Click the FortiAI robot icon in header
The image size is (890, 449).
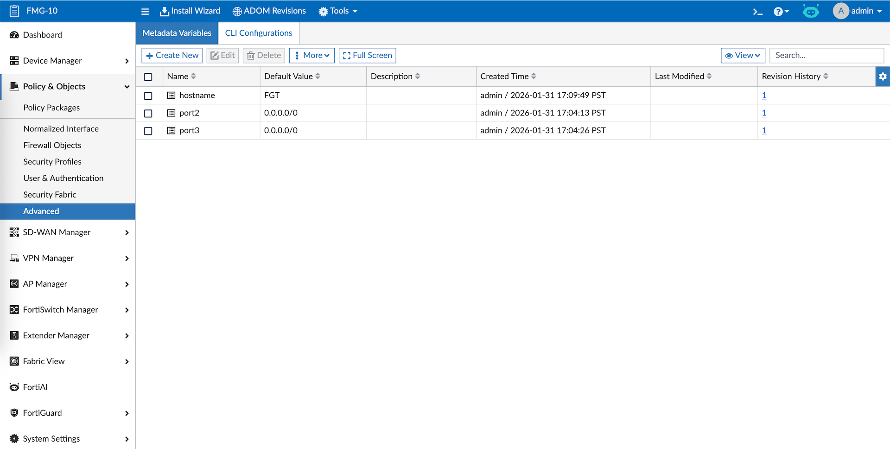point(811,11)
